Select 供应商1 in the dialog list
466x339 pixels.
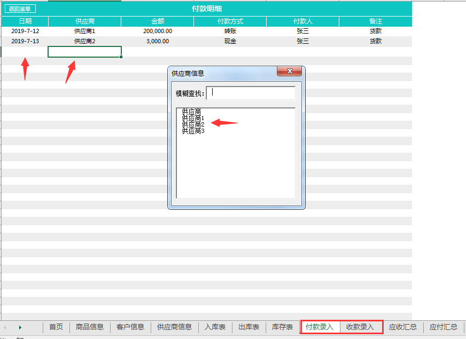point(193,118)
